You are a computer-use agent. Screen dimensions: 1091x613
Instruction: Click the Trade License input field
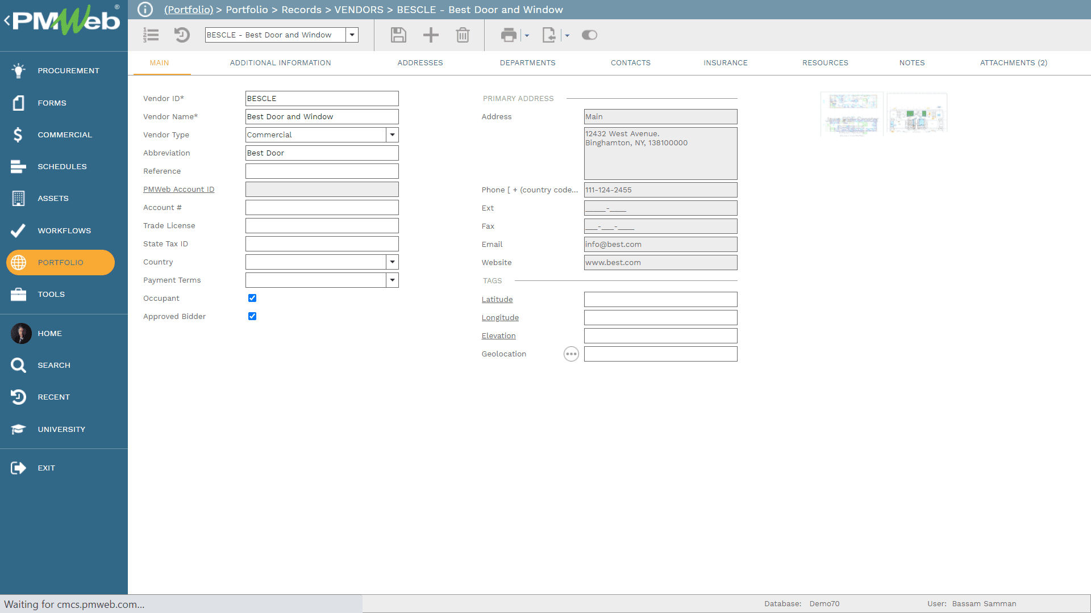[322, 225]
